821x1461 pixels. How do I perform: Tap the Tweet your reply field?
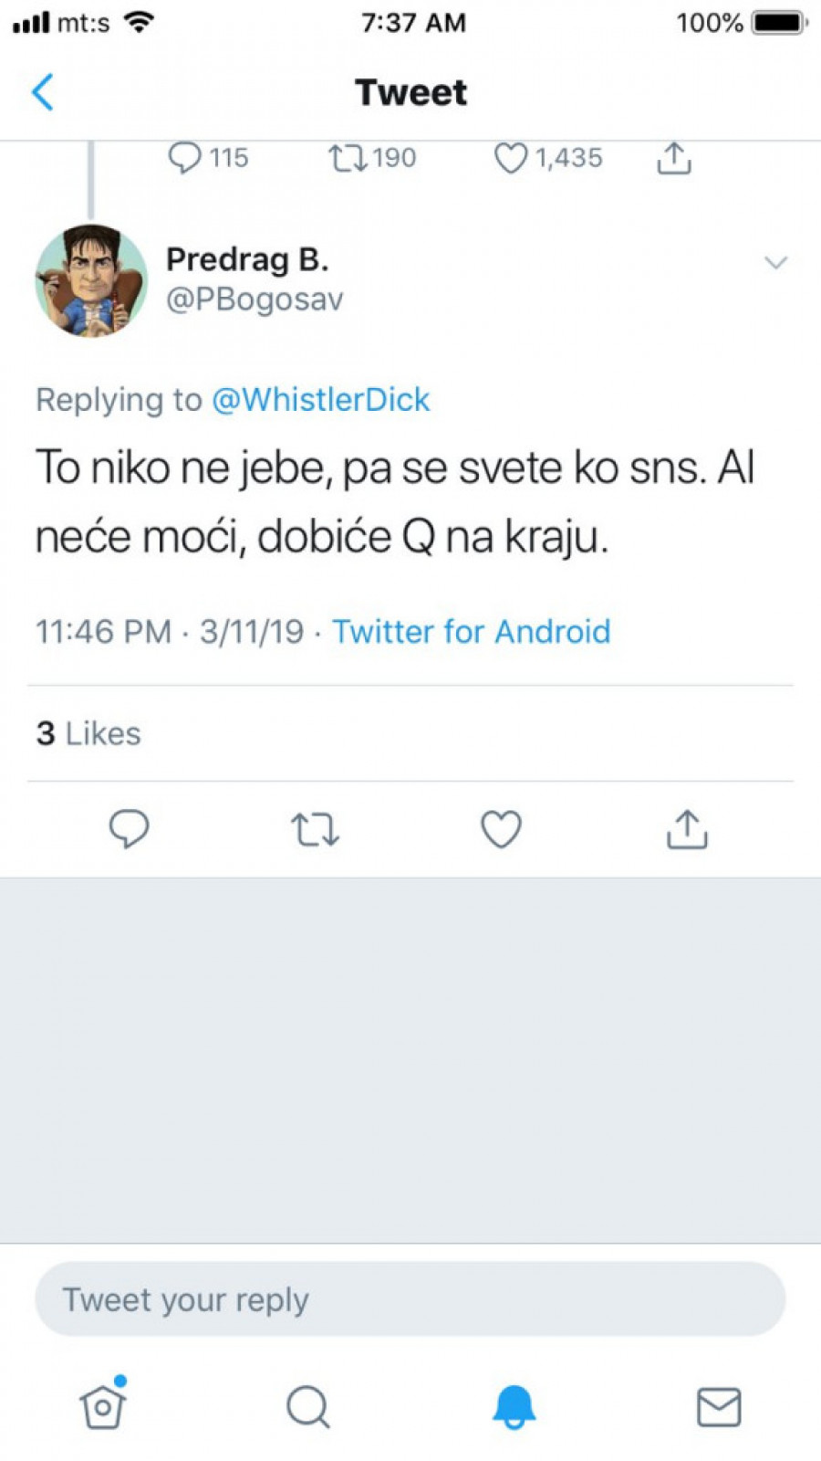(410, 1299)
